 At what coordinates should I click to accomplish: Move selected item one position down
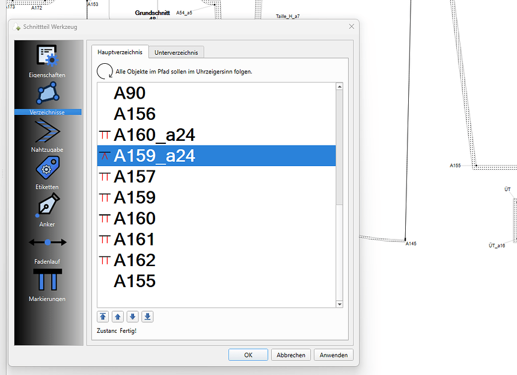pos(132,317)
